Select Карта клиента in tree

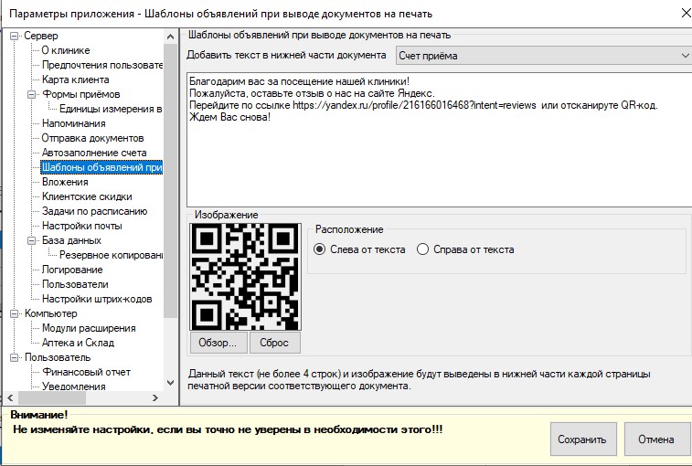coord(76,79)
